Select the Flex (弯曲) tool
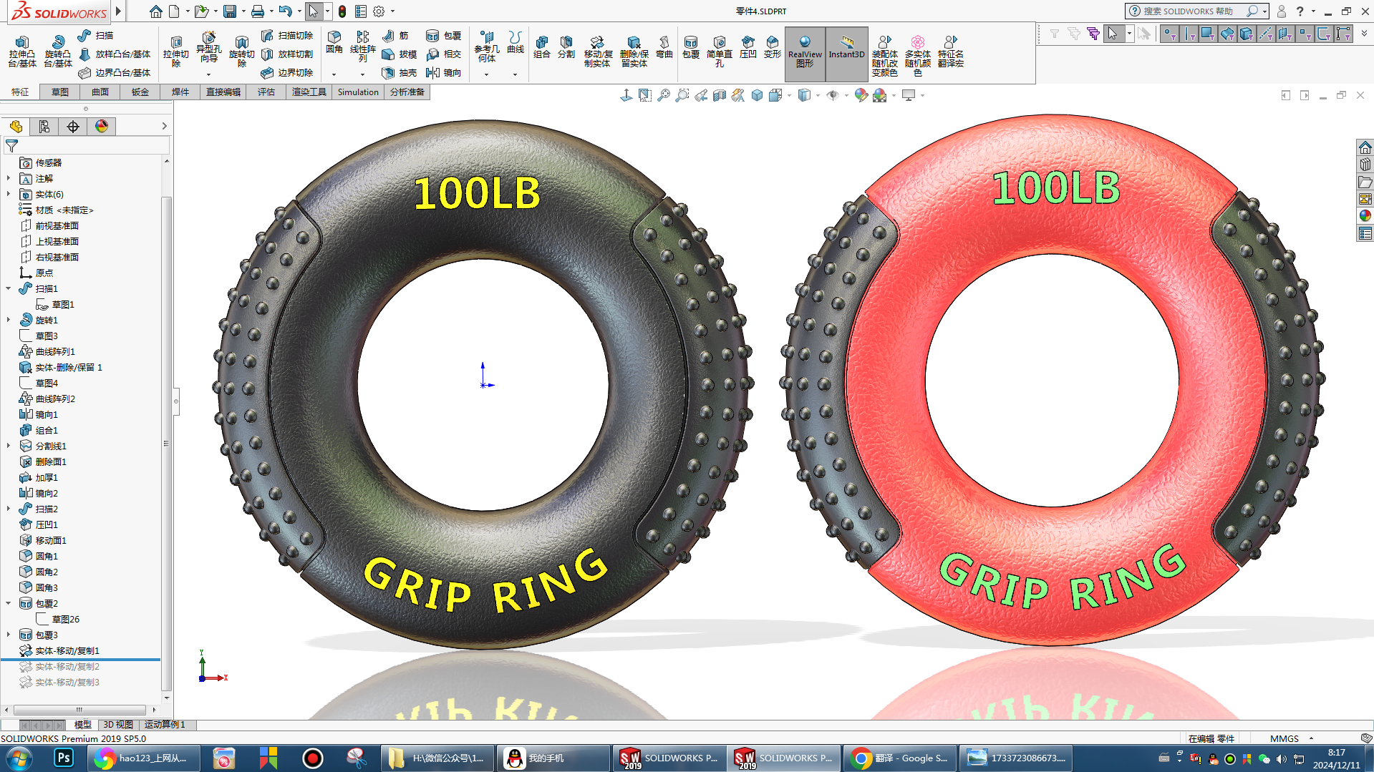Screen dimensions: 1374x772 [x=664, y=47]
